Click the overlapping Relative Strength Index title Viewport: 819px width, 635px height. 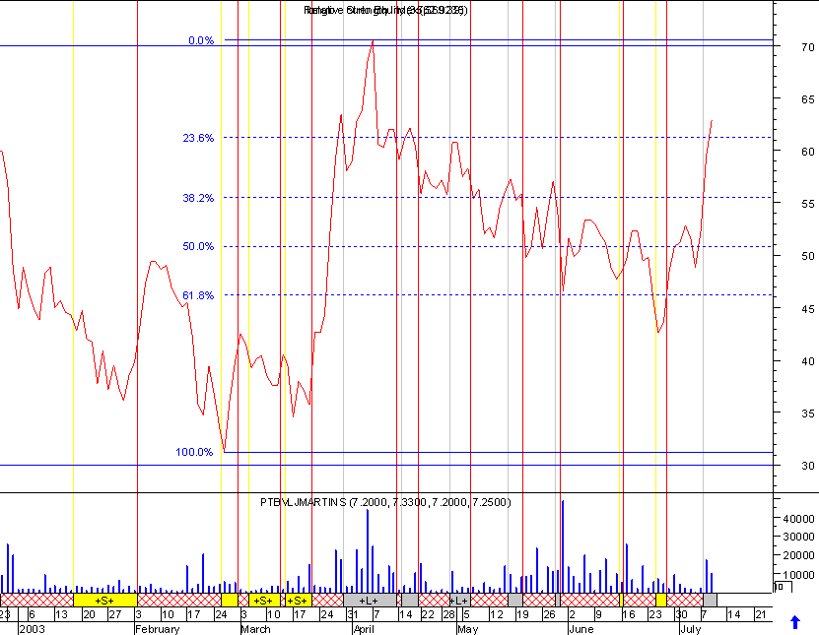(x=385, y=10)
